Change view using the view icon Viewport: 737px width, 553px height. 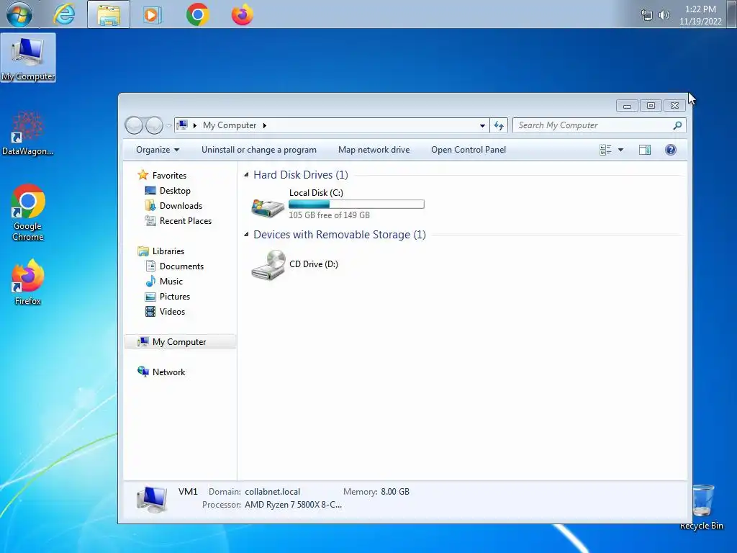click(605, 150)
